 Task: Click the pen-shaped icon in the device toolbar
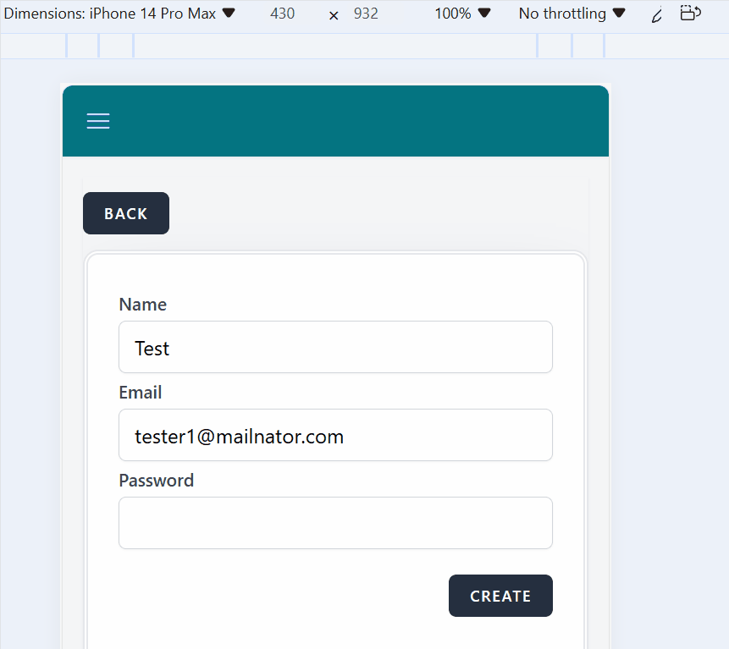pos(656,14)
